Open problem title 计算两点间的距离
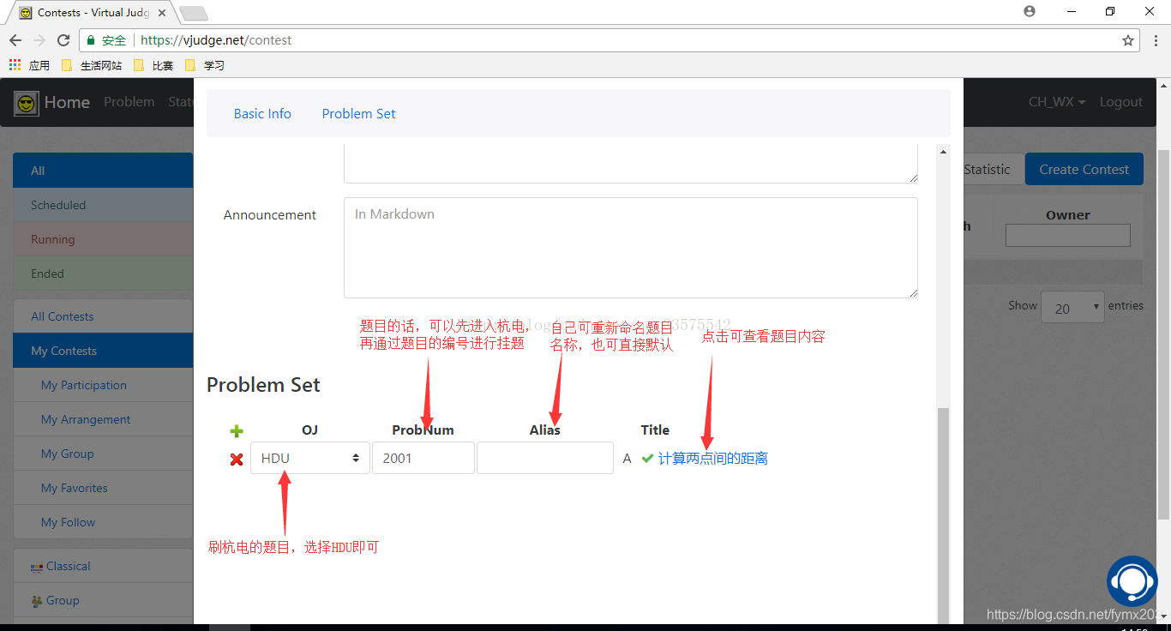The height and width of the screenshot is (631, 1171). click(713, 459)
